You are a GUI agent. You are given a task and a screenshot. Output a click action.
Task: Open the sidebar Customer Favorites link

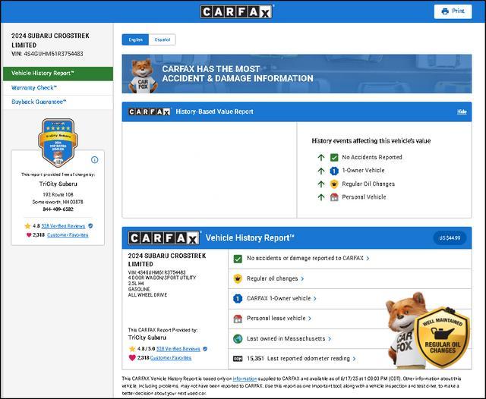pyautogui.click(x=68, y=235)
